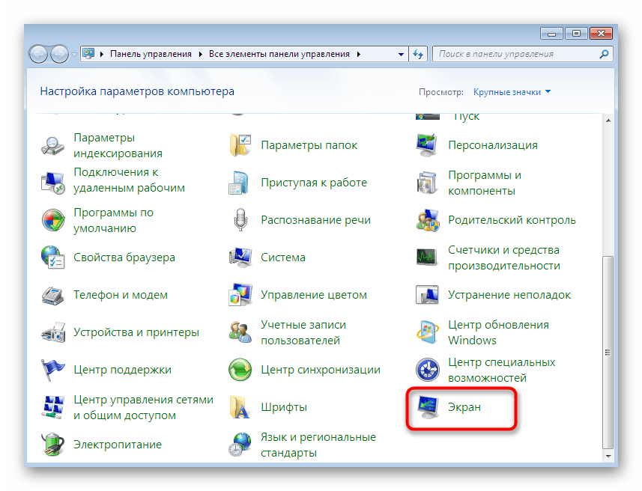
Task: Open Язык и региональные стандарты icon
Action: [x=240, y=445]
